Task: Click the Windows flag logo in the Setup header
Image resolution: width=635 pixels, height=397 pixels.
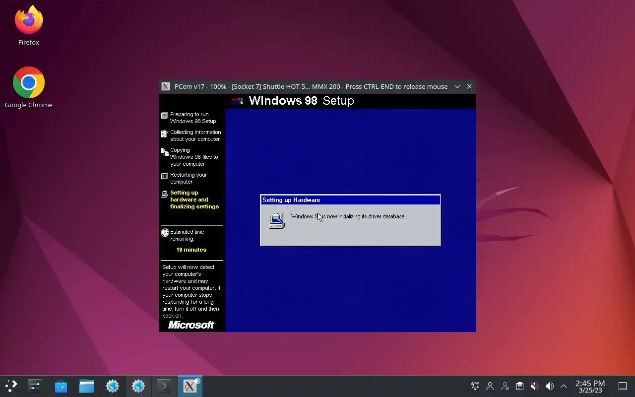Action: (237, 101)
